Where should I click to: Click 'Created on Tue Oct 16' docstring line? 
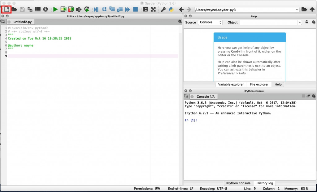pyautogui.click(x=39, y=38)
